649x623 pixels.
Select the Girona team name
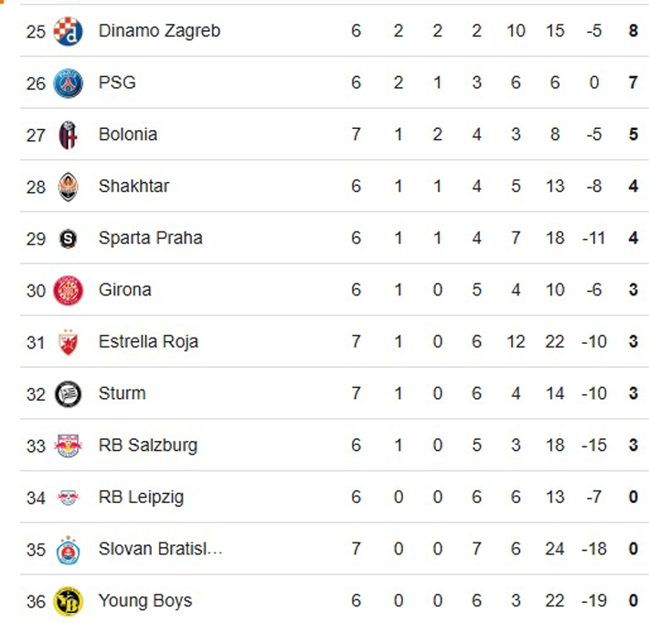pyautogui.click(x=125, y=290)
